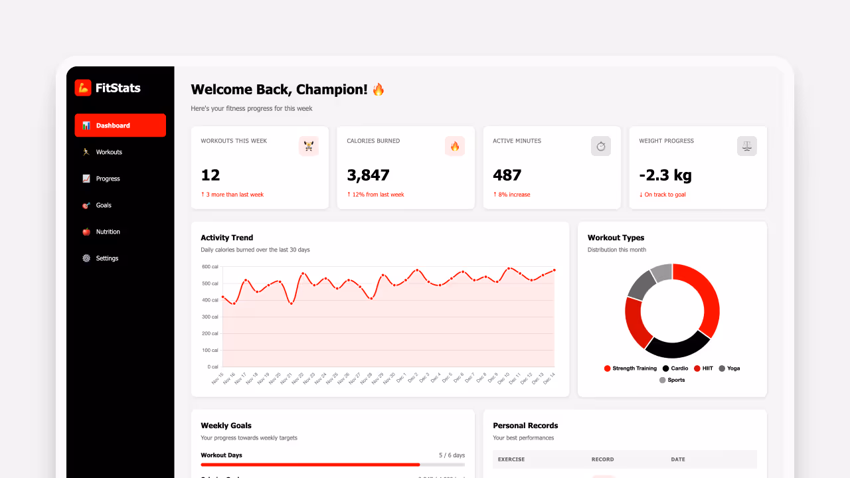850x478 pixels.
Task: Click the Settings gear icon in sidebar
Action: tap(86, 258)
